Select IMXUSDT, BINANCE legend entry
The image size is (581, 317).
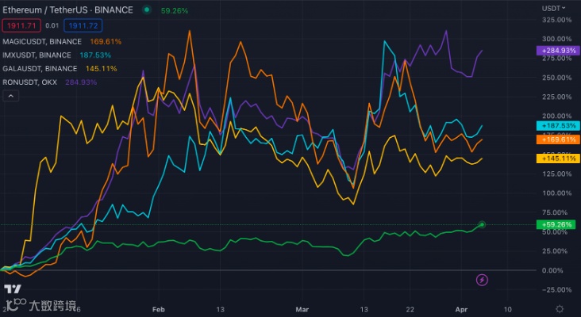point(37,55)
